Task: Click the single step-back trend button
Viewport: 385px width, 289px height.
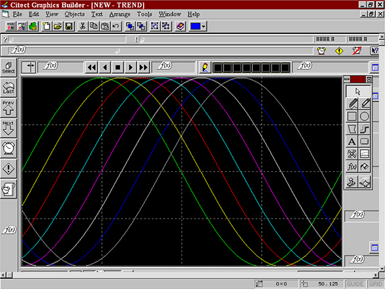Action: (105, 67)
